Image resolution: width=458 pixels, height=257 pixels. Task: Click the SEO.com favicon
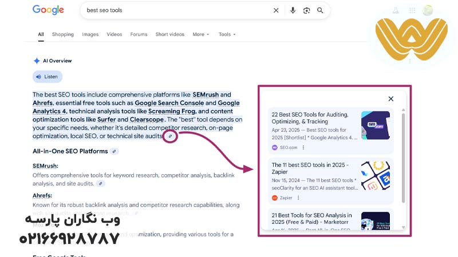[x=275, y=147]
